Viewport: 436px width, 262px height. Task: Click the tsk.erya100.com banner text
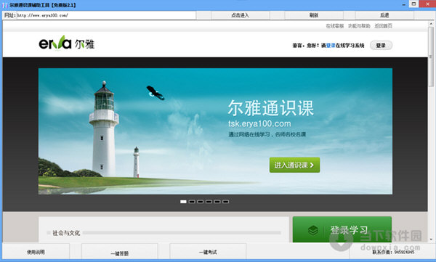click(x=259, y=123)
